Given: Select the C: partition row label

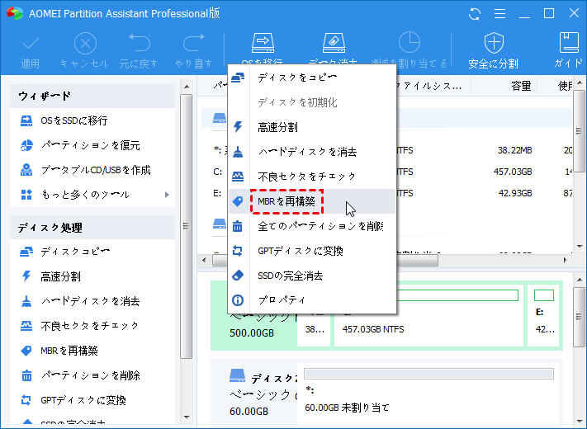Looking at the screenshot, I should tap(218, 172).
